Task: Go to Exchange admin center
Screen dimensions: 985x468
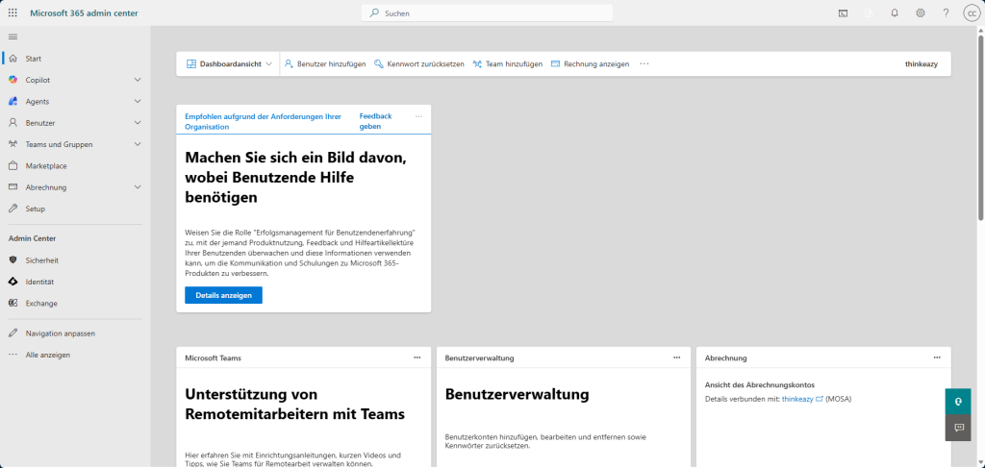Action: pyautogui.click(x=41, y=304)
